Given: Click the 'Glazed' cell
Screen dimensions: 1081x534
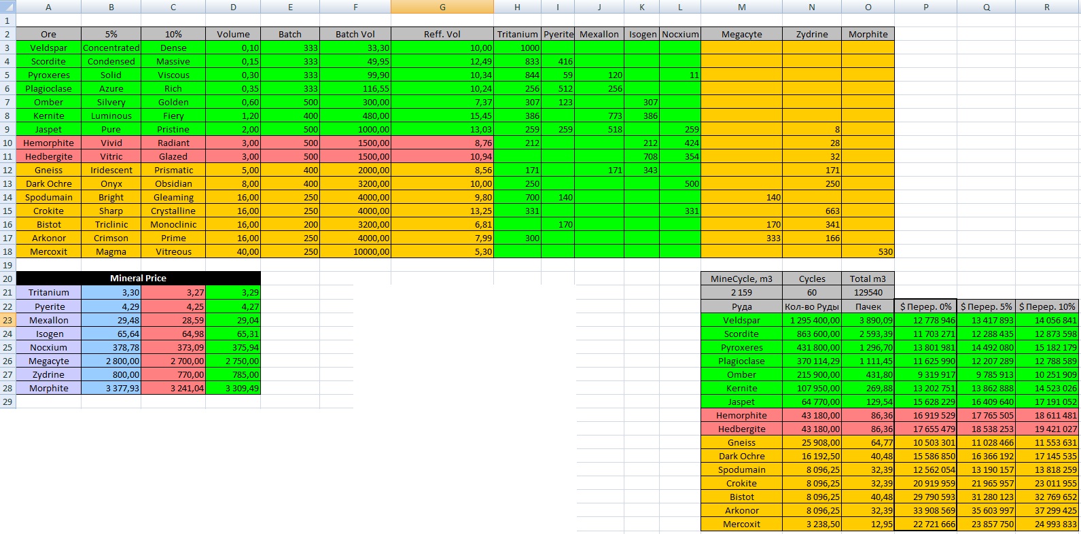Looking at the screenshot, I should pyautogui.click(x=173, y=156).
